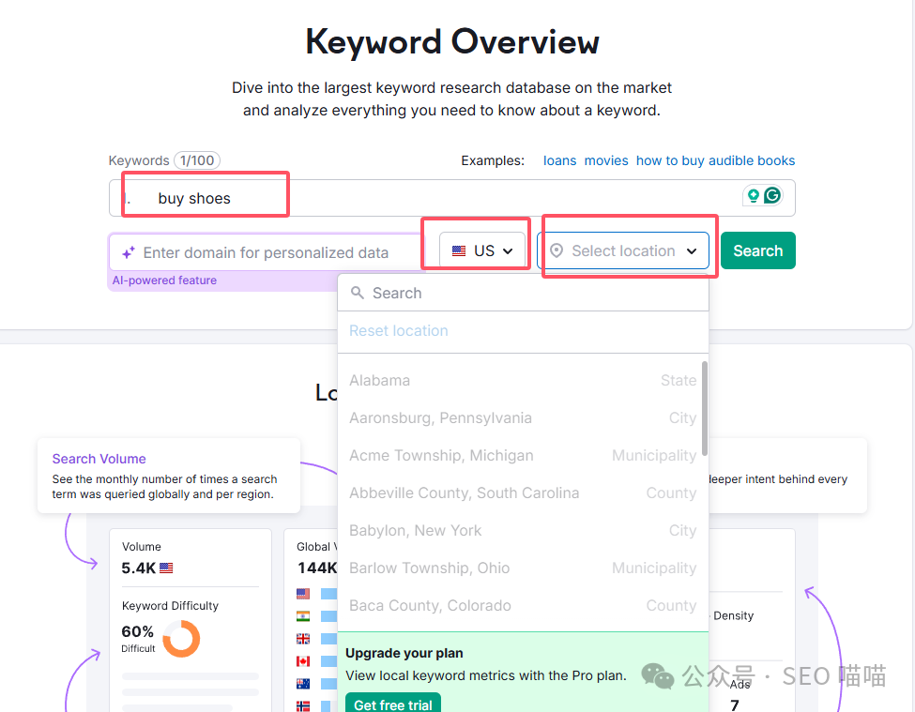The image size is (915, 712).
Task: Select Baca County, Colorado from the list
Action: tap(523, 605)
